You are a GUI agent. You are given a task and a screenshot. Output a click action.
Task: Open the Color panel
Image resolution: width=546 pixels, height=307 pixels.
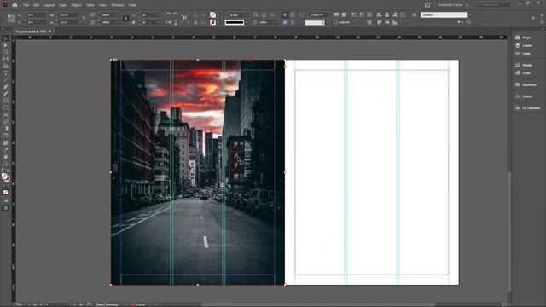pos(523,73)
